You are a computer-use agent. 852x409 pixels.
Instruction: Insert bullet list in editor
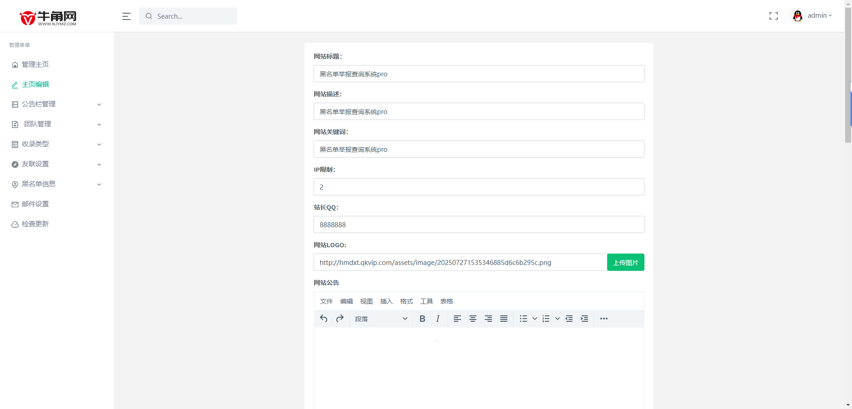click(x=523, y=319)
